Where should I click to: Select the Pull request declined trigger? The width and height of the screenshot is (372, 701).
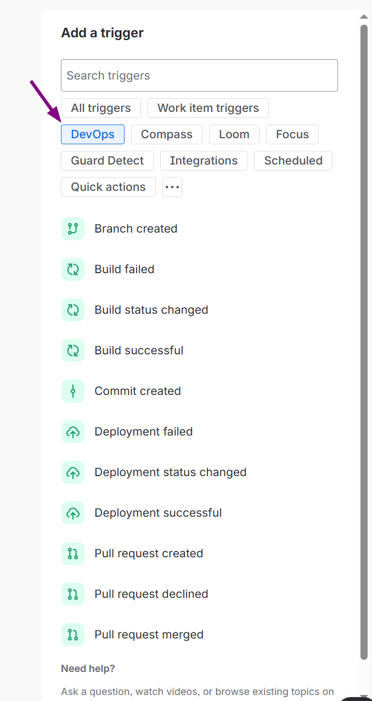[x=151, y=594]
